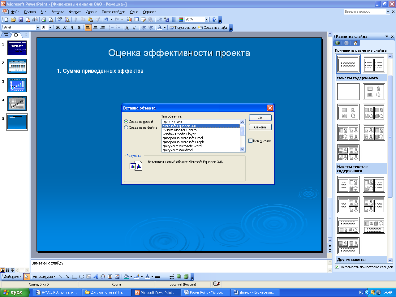The width and height of the screenshot is (396, 297).
Task: Open the "Введите вопрос" dropdown arrow
Action: click(x=388, y=12)
